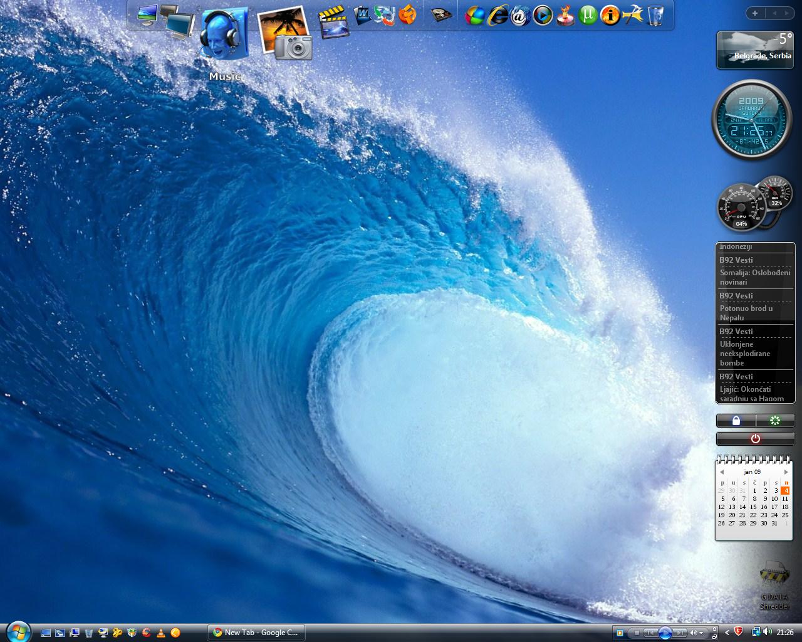Select highlighted day 4 in calendar gadget
The height and width of the screenshot is (642, 802).
[x=785, y=491]
